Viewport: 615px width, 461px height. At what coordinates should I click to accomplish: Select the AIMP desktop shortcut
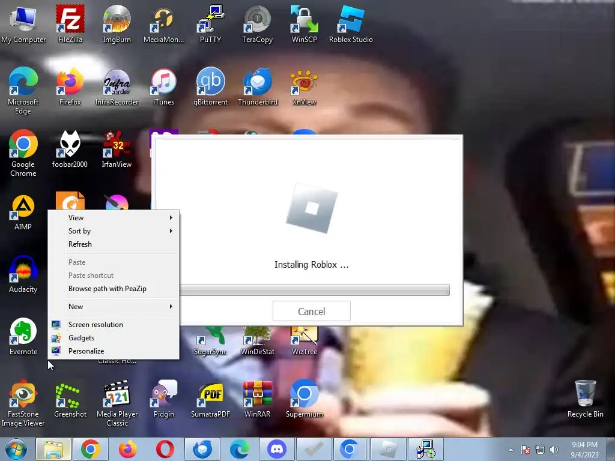[x=23, y=212]
